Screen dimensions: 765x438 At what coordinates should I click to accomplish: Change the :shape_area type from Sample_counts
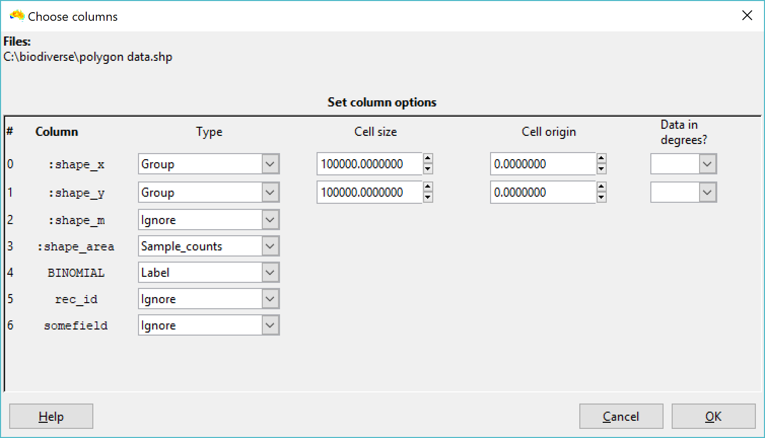270,246
